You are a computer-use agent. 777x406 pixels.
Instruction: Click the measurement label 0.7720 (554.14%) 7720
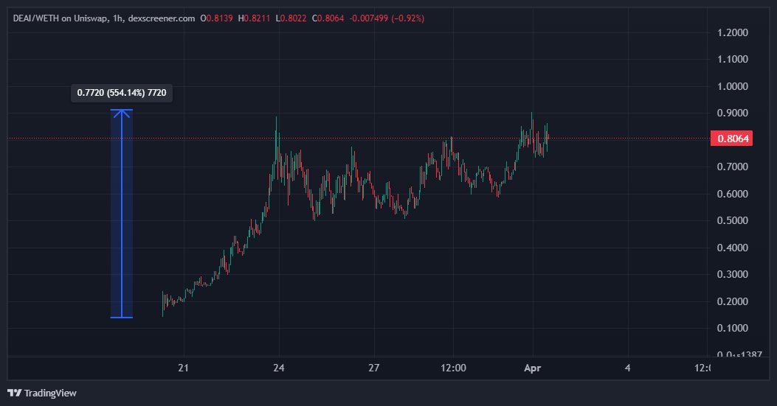122,93
